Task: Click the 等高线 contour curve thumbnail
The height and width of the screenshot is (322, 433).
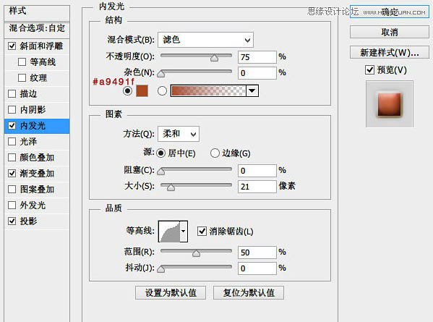Action: 169,232
